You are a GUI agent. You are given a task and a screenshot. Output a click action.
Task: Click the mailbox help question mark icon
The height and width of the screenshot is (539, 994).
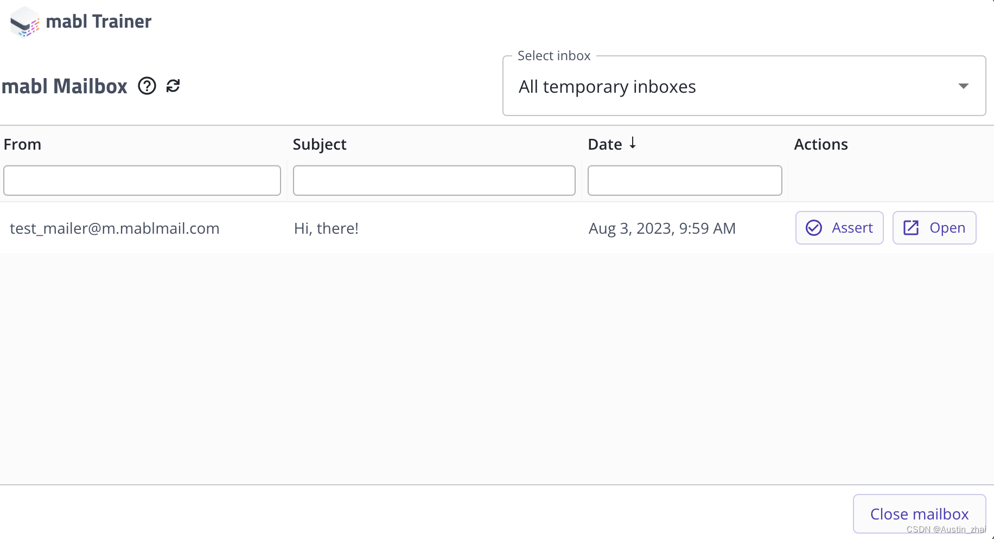(147, 86)
